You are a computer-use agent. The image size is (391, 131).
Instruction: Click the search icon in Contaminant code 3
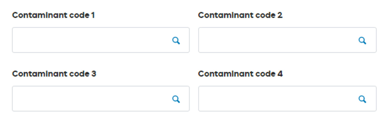point(176,99)
